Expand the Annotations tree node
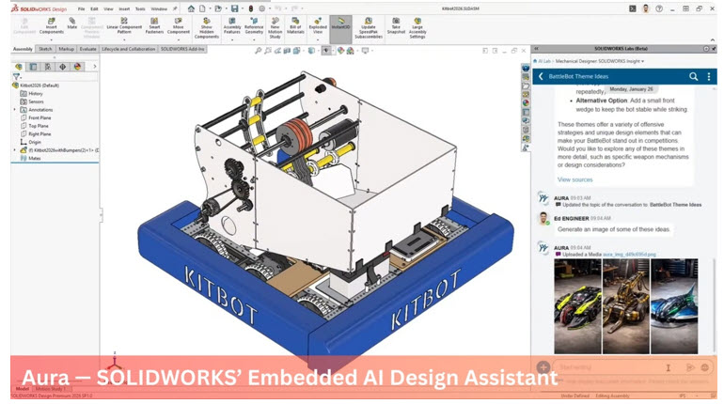Image resolution: width=724 pixels, height=404 pixels. click(x=15, y=110)
